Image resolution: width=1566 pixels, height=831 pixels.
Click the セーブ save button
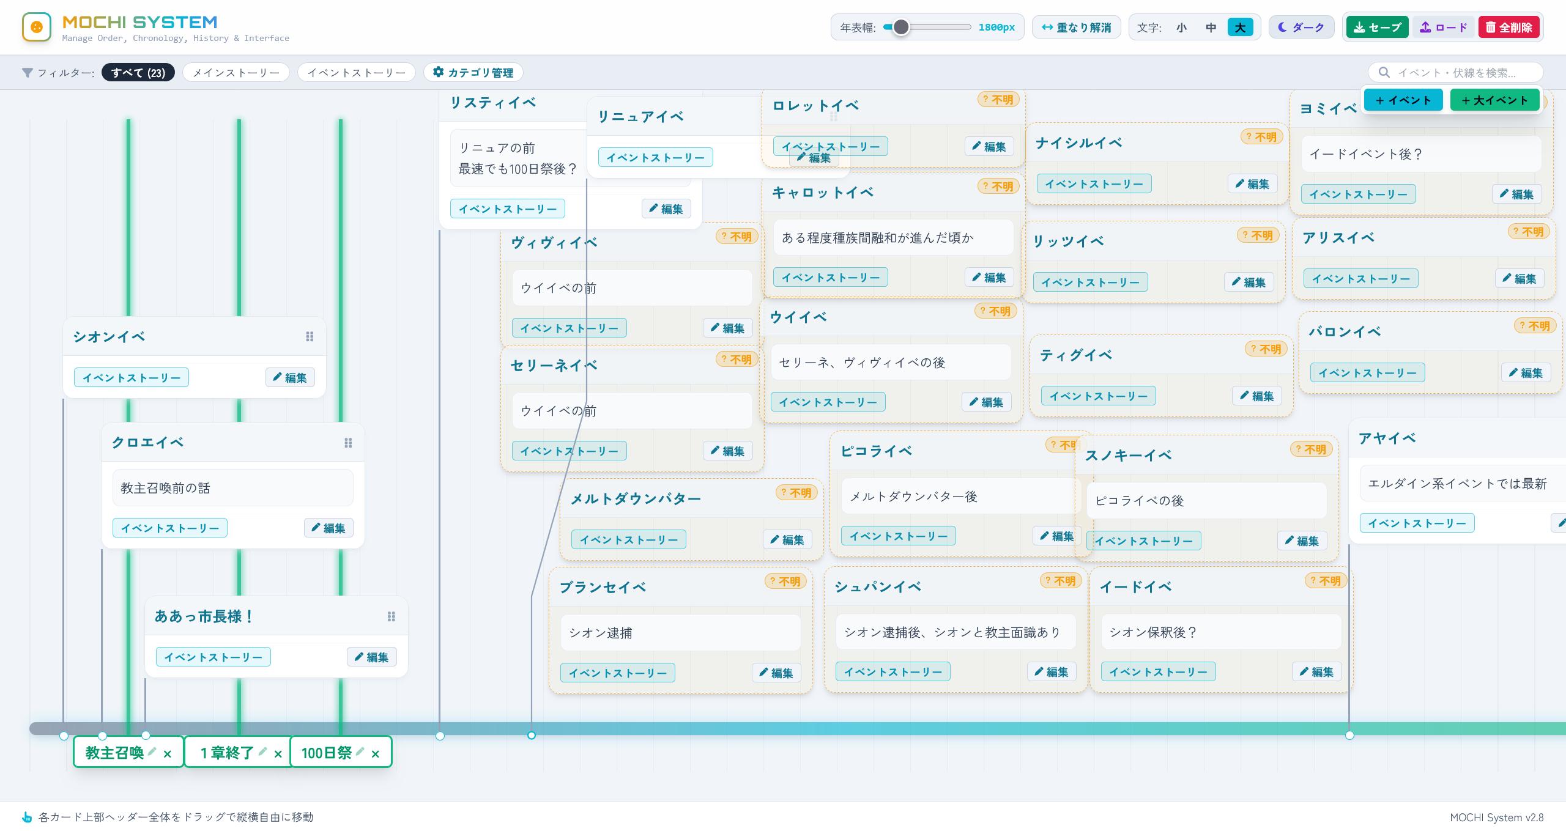[x=1378, y=28]
